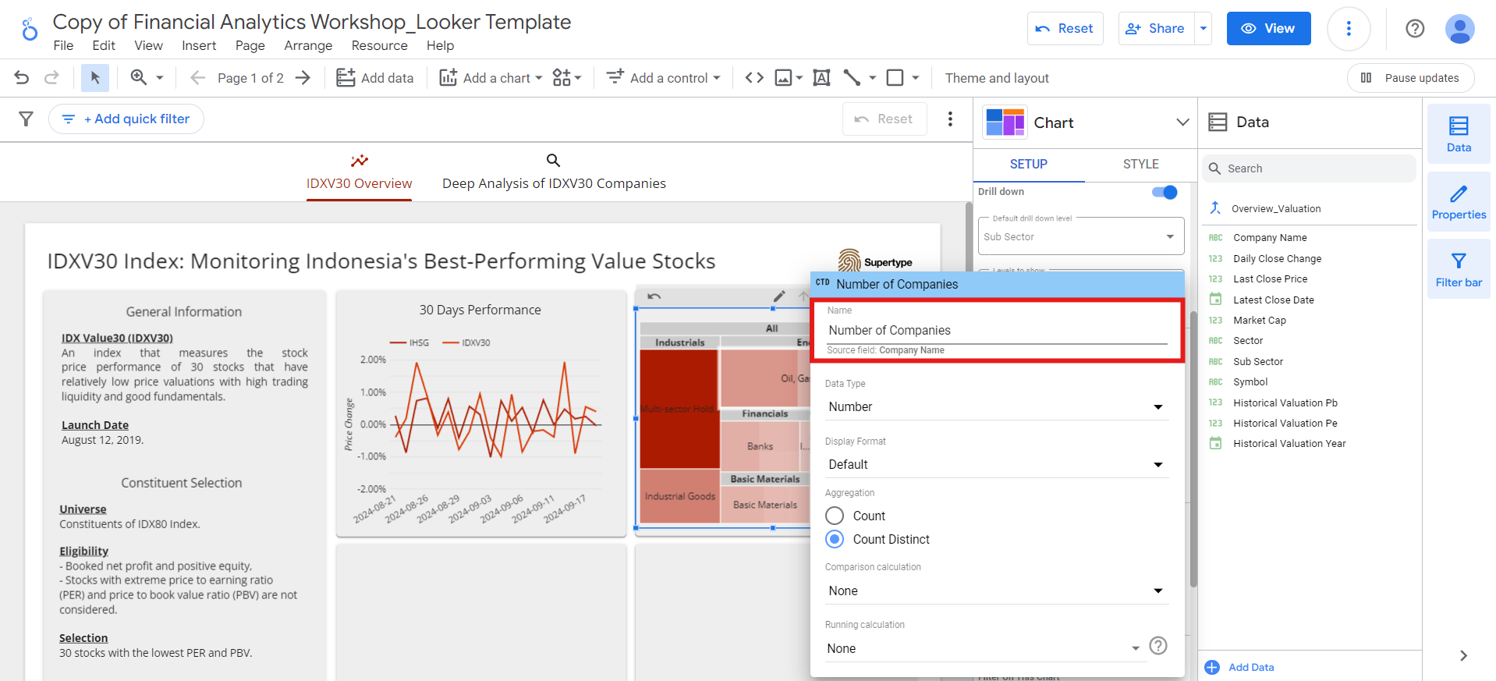Expand the Chart type chevron
The image size is (1496, 681).
tap(1182, 122)
